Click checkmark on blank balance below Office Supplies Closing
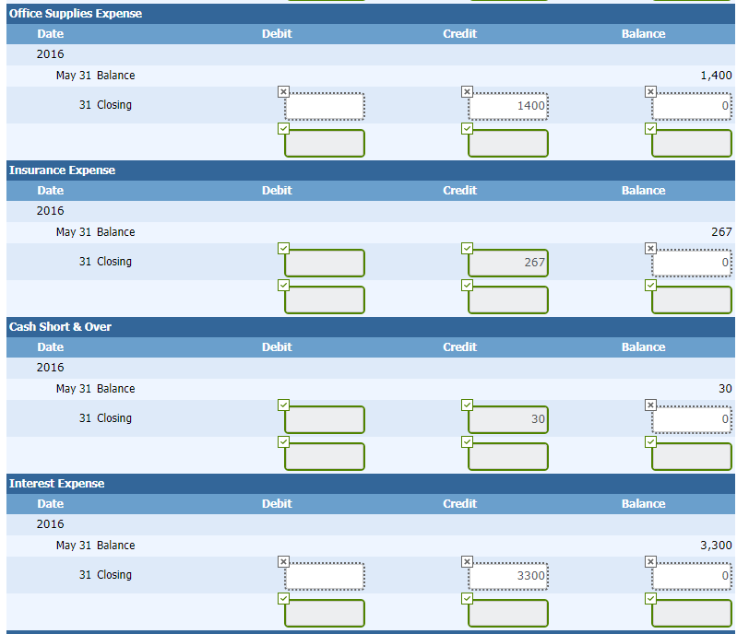Image resolution: width=737 pixels, height=634 pixels. click(650, 129)
